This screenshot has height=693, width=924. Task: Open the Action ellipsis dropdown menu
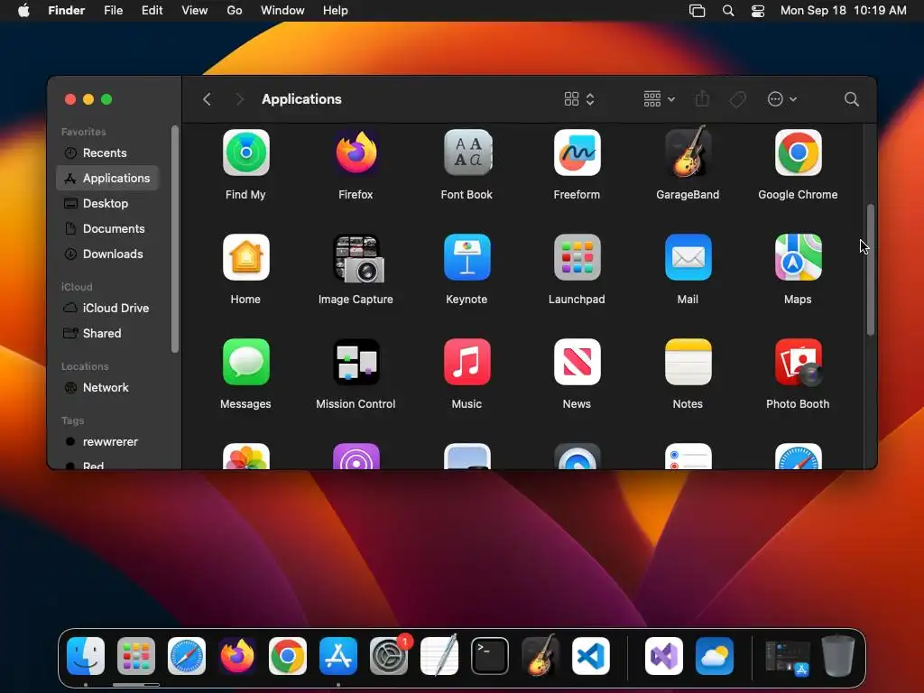click(x=782, y=99)
